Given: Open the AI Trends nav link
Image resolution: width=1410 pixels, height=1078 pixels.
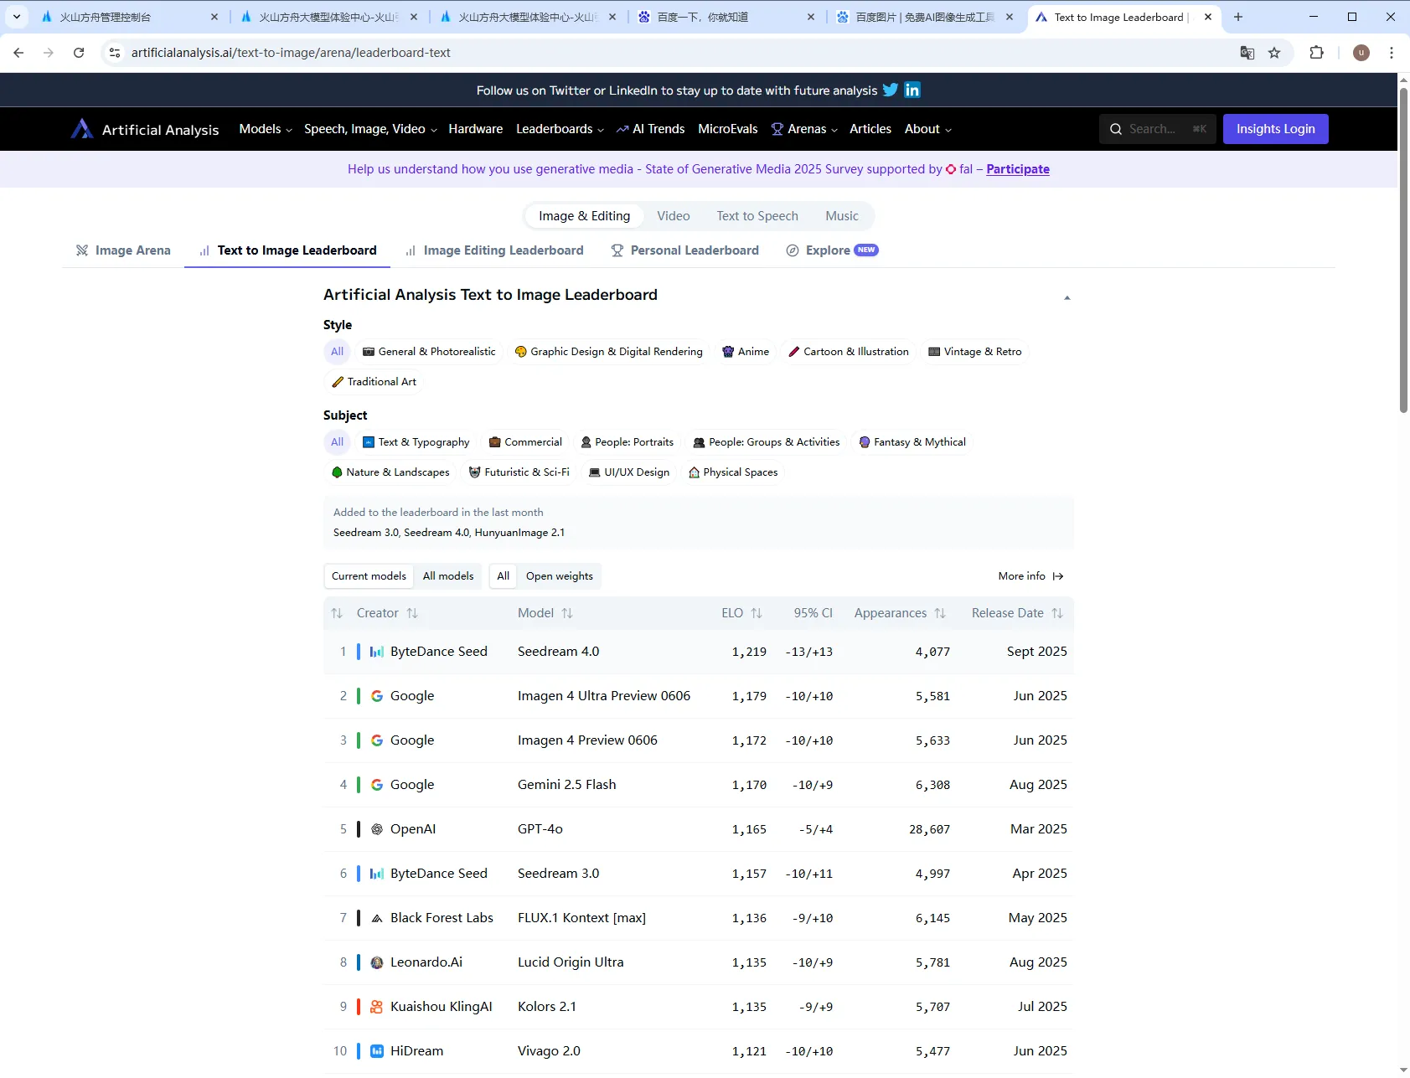Looking at the screenshot, I should coord(650,129).
